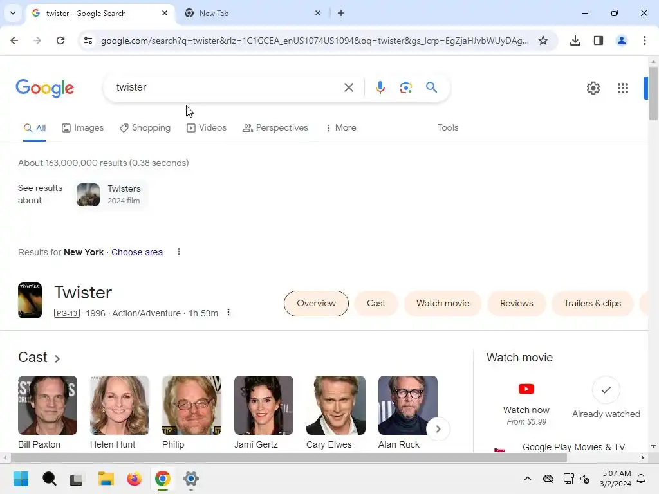
Task: Click the vertical page scrollbar
Action: pos(653,93)
